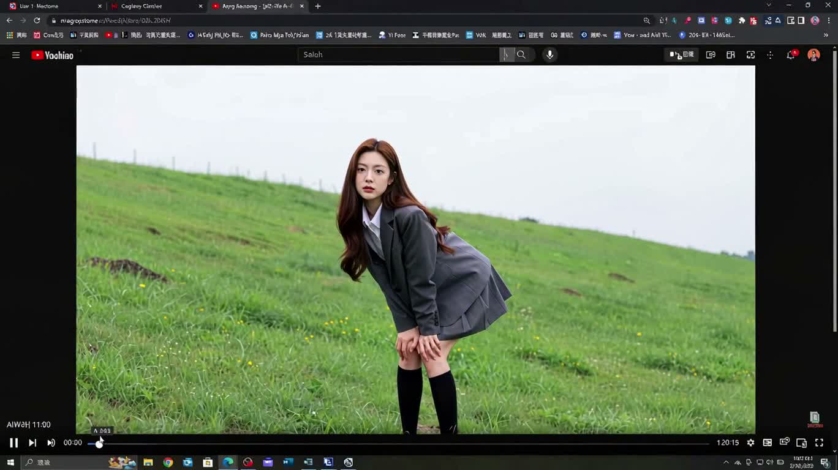The height and width of the screenshot is (470, 838).
Task: Open the Yi Fone bookmark
Action: pyautogui.click(x=392, y=35)
